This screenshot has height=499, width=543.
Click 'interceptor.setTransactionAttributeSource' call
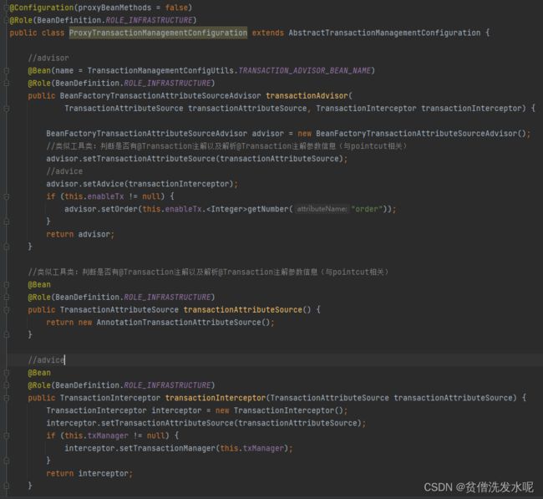pos(140,423)
